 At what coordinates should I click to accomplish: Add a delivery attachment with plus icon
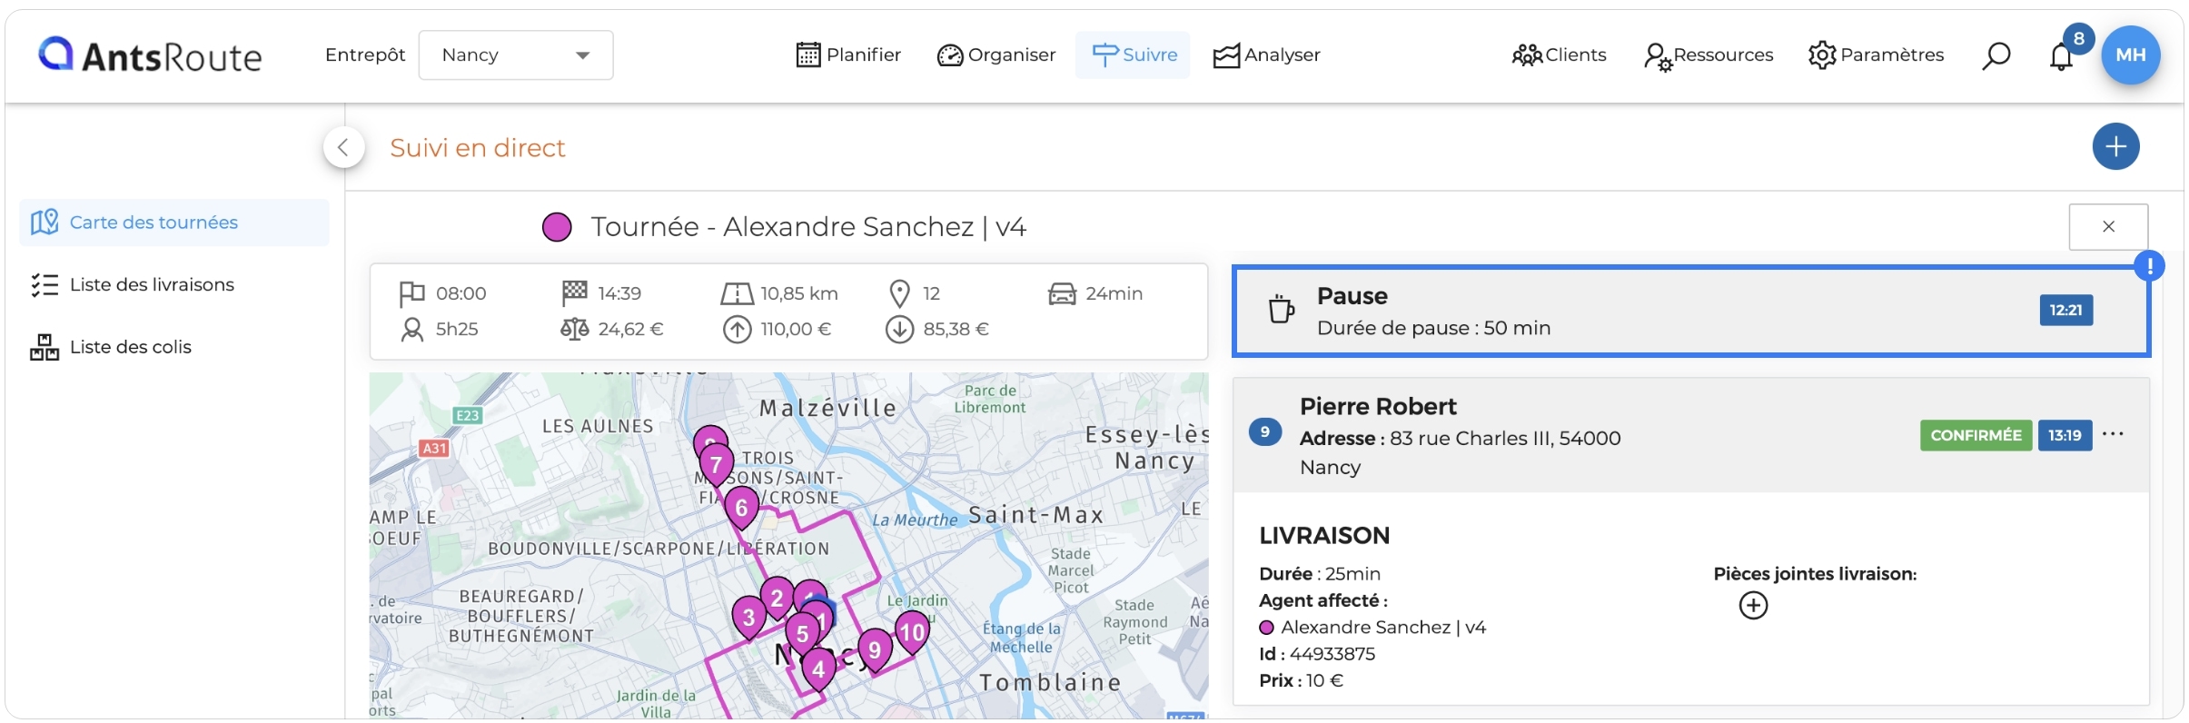[1753, 605]
